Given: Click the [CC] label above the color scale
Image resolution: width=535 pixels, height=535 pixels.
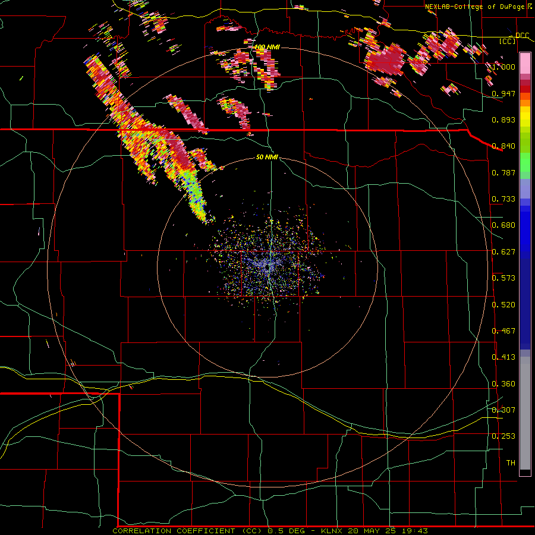Looking at the screenshot, I should 508,41.
